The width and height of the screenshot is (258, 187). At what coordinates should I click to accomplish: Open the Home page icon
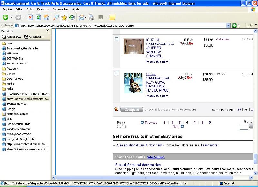click(46, 17)
